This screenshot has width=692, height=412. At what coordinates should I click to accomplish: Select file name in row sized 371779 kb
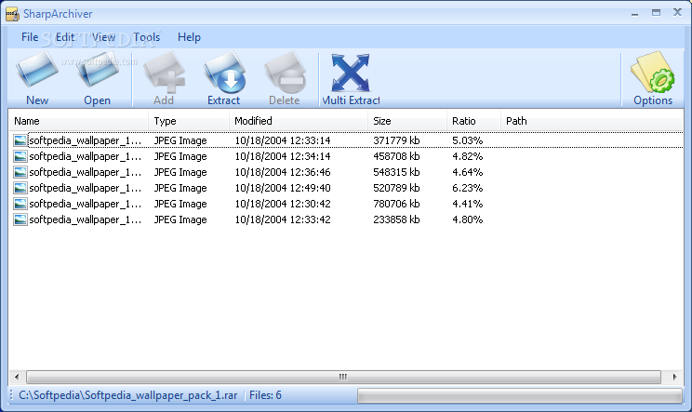(x=86, y=140)
